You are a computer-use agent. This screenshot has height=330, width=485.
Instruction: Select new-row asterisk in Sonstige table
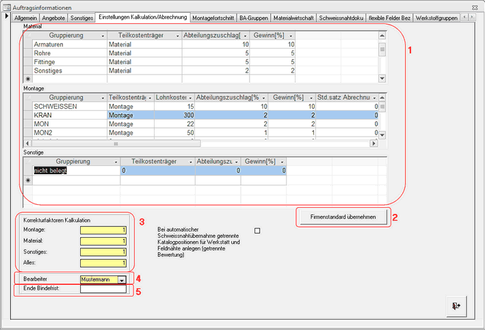(x=27, y=180)
